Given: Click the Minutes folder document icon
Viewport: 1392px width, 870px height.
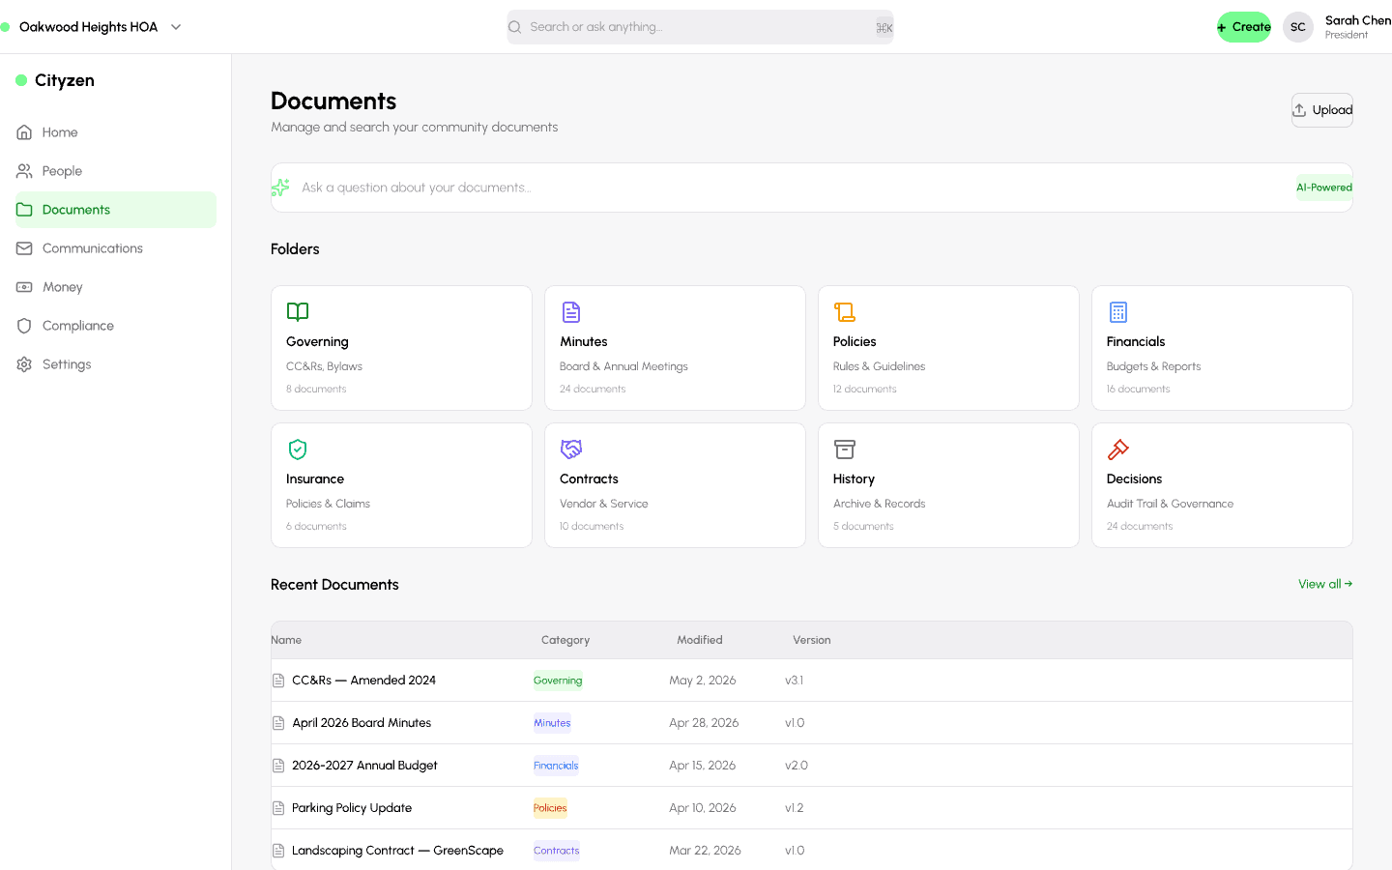Looking at the screenshot, I should (x=571, y=311).
